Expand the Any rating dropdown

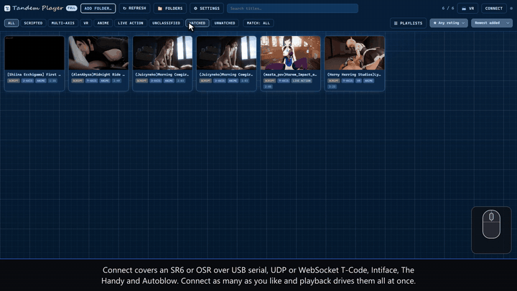click(449, 23)
